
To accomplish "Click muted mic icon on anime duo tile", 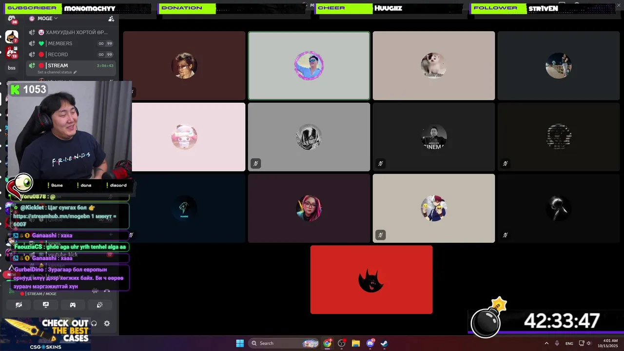I will (380, 235).
